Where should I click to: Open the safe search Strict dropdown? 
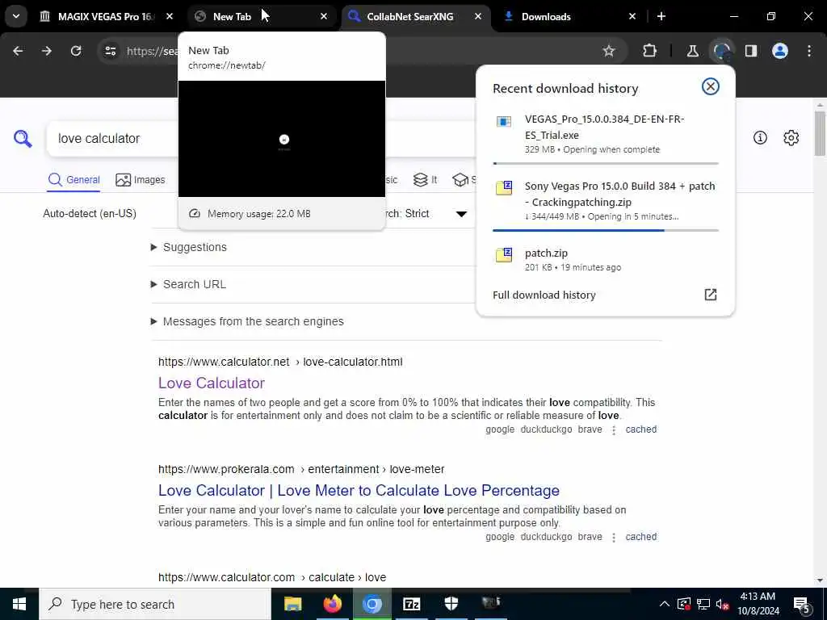point(427,213)
